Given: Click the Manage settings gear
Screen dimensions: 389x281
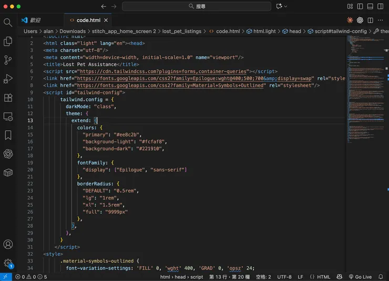Looking at the screenshot, I should (8, 263).
